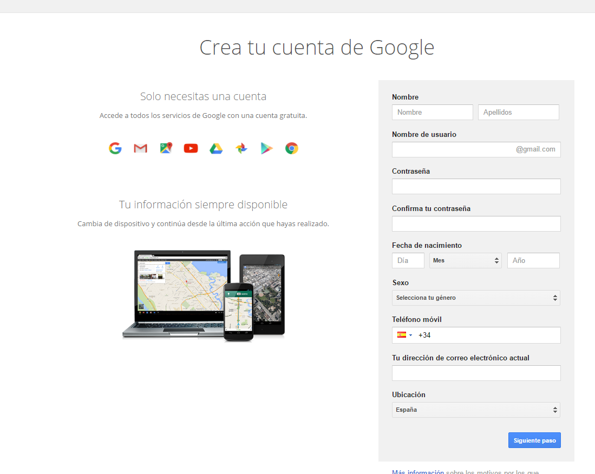
Task: Click the Más información link
Action: tap(417, 471)
